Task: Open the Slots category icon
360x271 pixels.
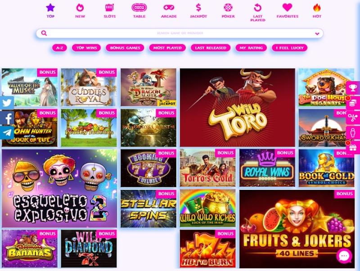Action: click(x=109, y=8)
